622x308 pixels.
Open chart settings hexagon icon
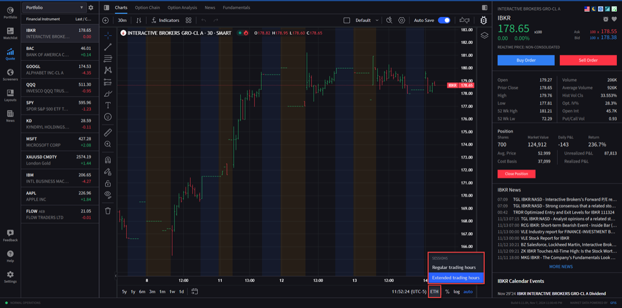coord(402,20)
